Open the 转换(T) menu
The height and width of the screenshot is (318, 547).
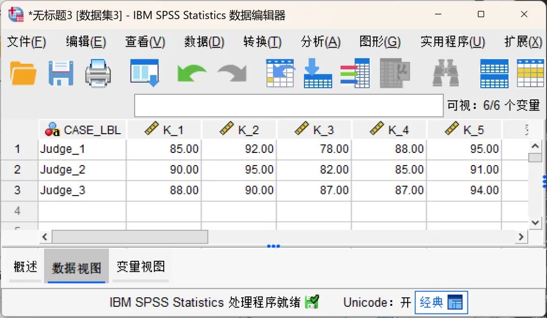coord(262,42)
